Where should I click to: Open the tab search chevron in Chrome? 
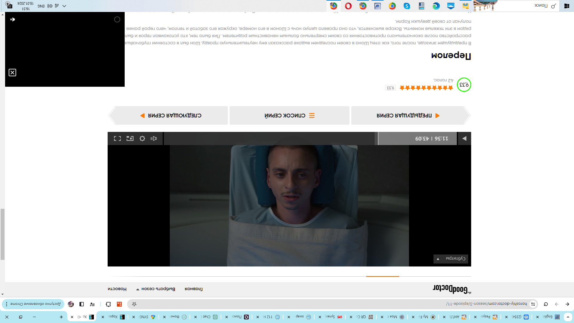click(568, 317)
